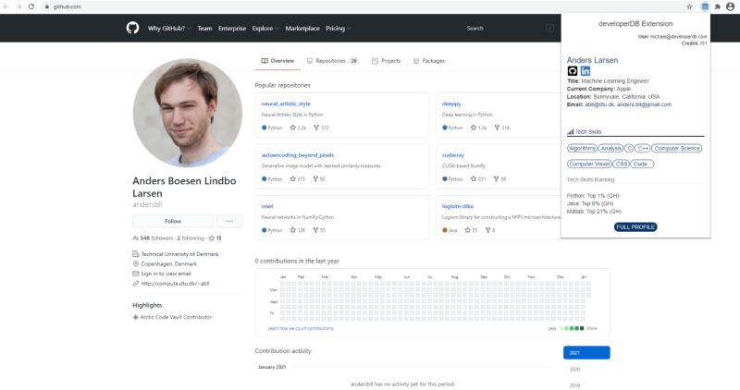Switch to the Overview tab

click(x=277, y=61)
